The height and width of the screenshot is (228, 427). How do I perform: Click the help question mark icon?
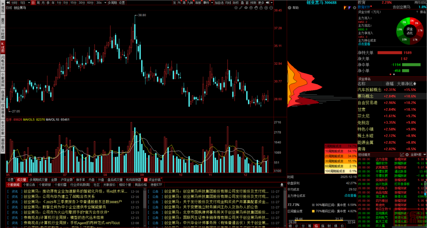pyautogui.click(x=289, y=8)
